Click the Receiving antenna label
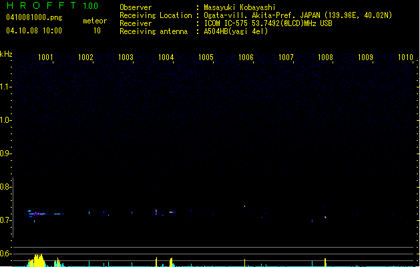 (x=154, y=31)
